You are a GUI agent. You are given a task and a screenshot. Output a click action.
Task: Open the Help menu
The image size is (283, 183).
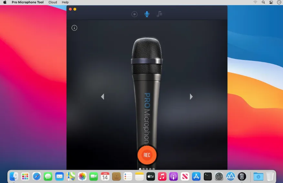pos(65,2)
